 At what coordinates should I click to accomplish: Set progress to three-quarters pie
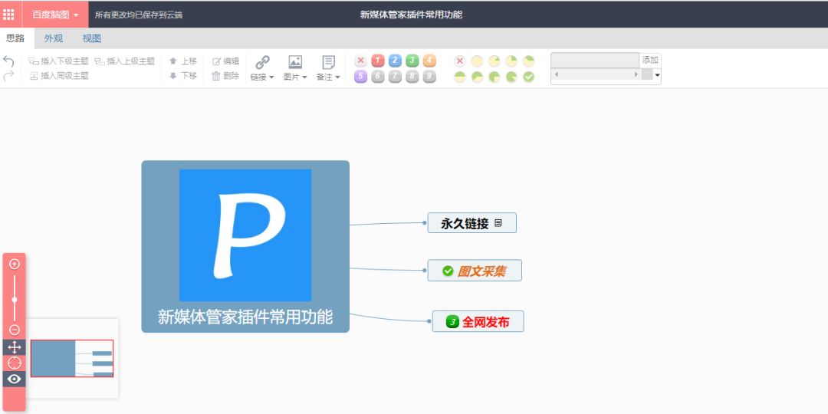(x=495, y=77)
